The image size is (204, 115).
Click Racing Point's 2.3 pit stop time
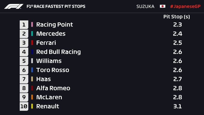click(178, 25)
